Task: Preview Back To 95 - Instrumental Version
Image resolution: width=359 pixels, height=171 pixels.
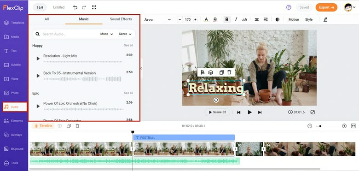Action: click(x=38, y=76)
